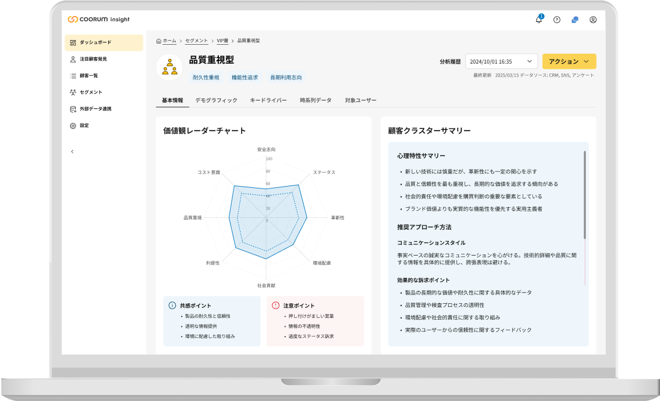Viewport: 660px width, 401px height.
Task: Click the ダッシュボード grid icon
Action: (x=73, y=42)
